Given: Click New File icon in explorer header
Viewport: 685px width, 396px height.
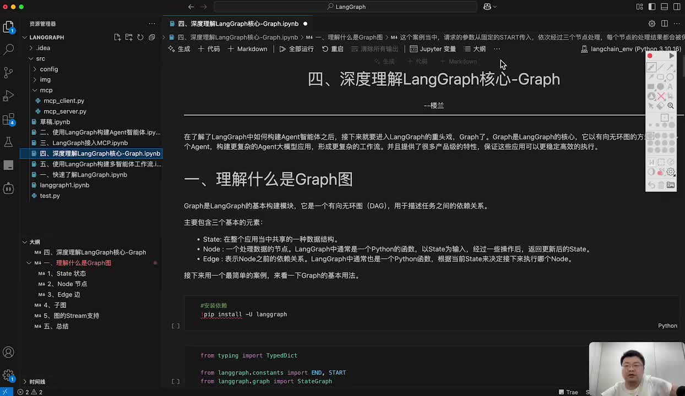Looking at the screenshot, I should pyautogui.click(x=117, y=37).
